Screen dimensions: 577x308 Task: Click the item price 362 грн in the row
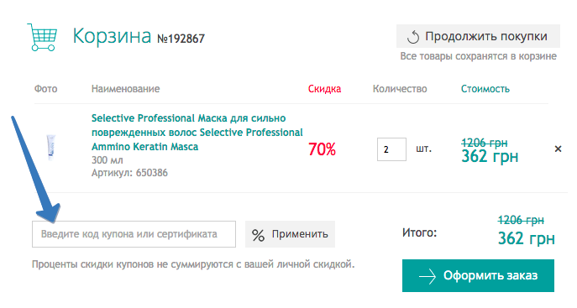[490, 157]
